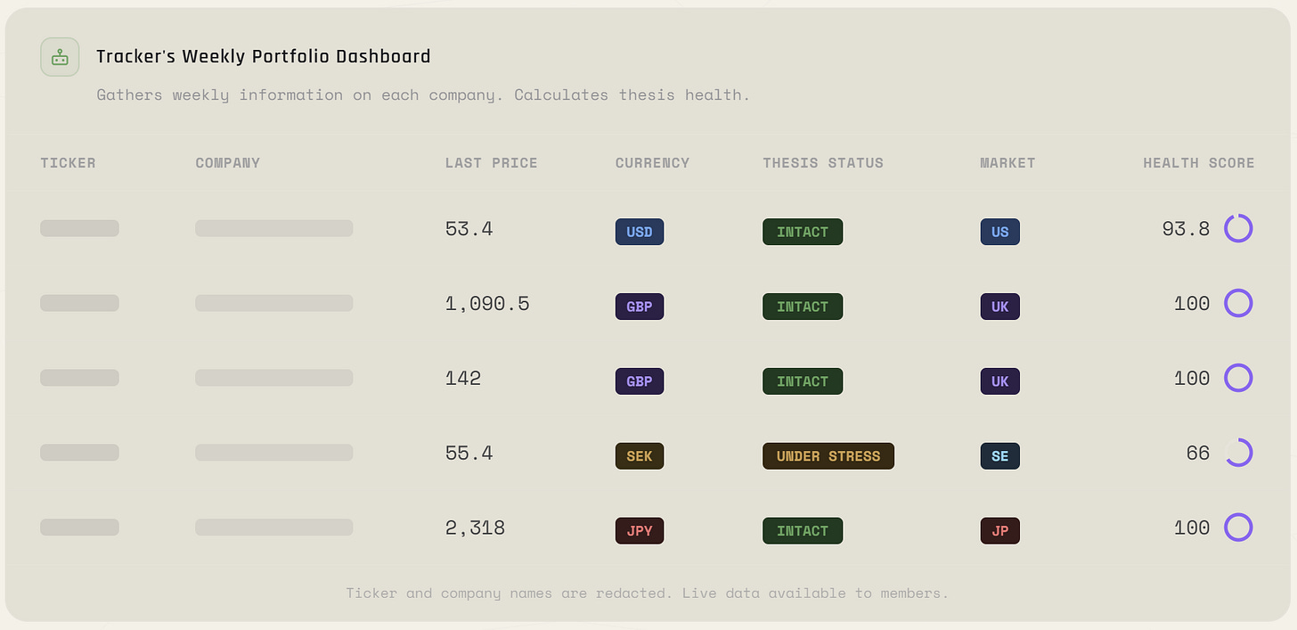Image resolution: width=1297 pixels, height=630 pixels.
Task: Click the 100 health score in the 2,318 row
Action: (x=1192, y=528)
